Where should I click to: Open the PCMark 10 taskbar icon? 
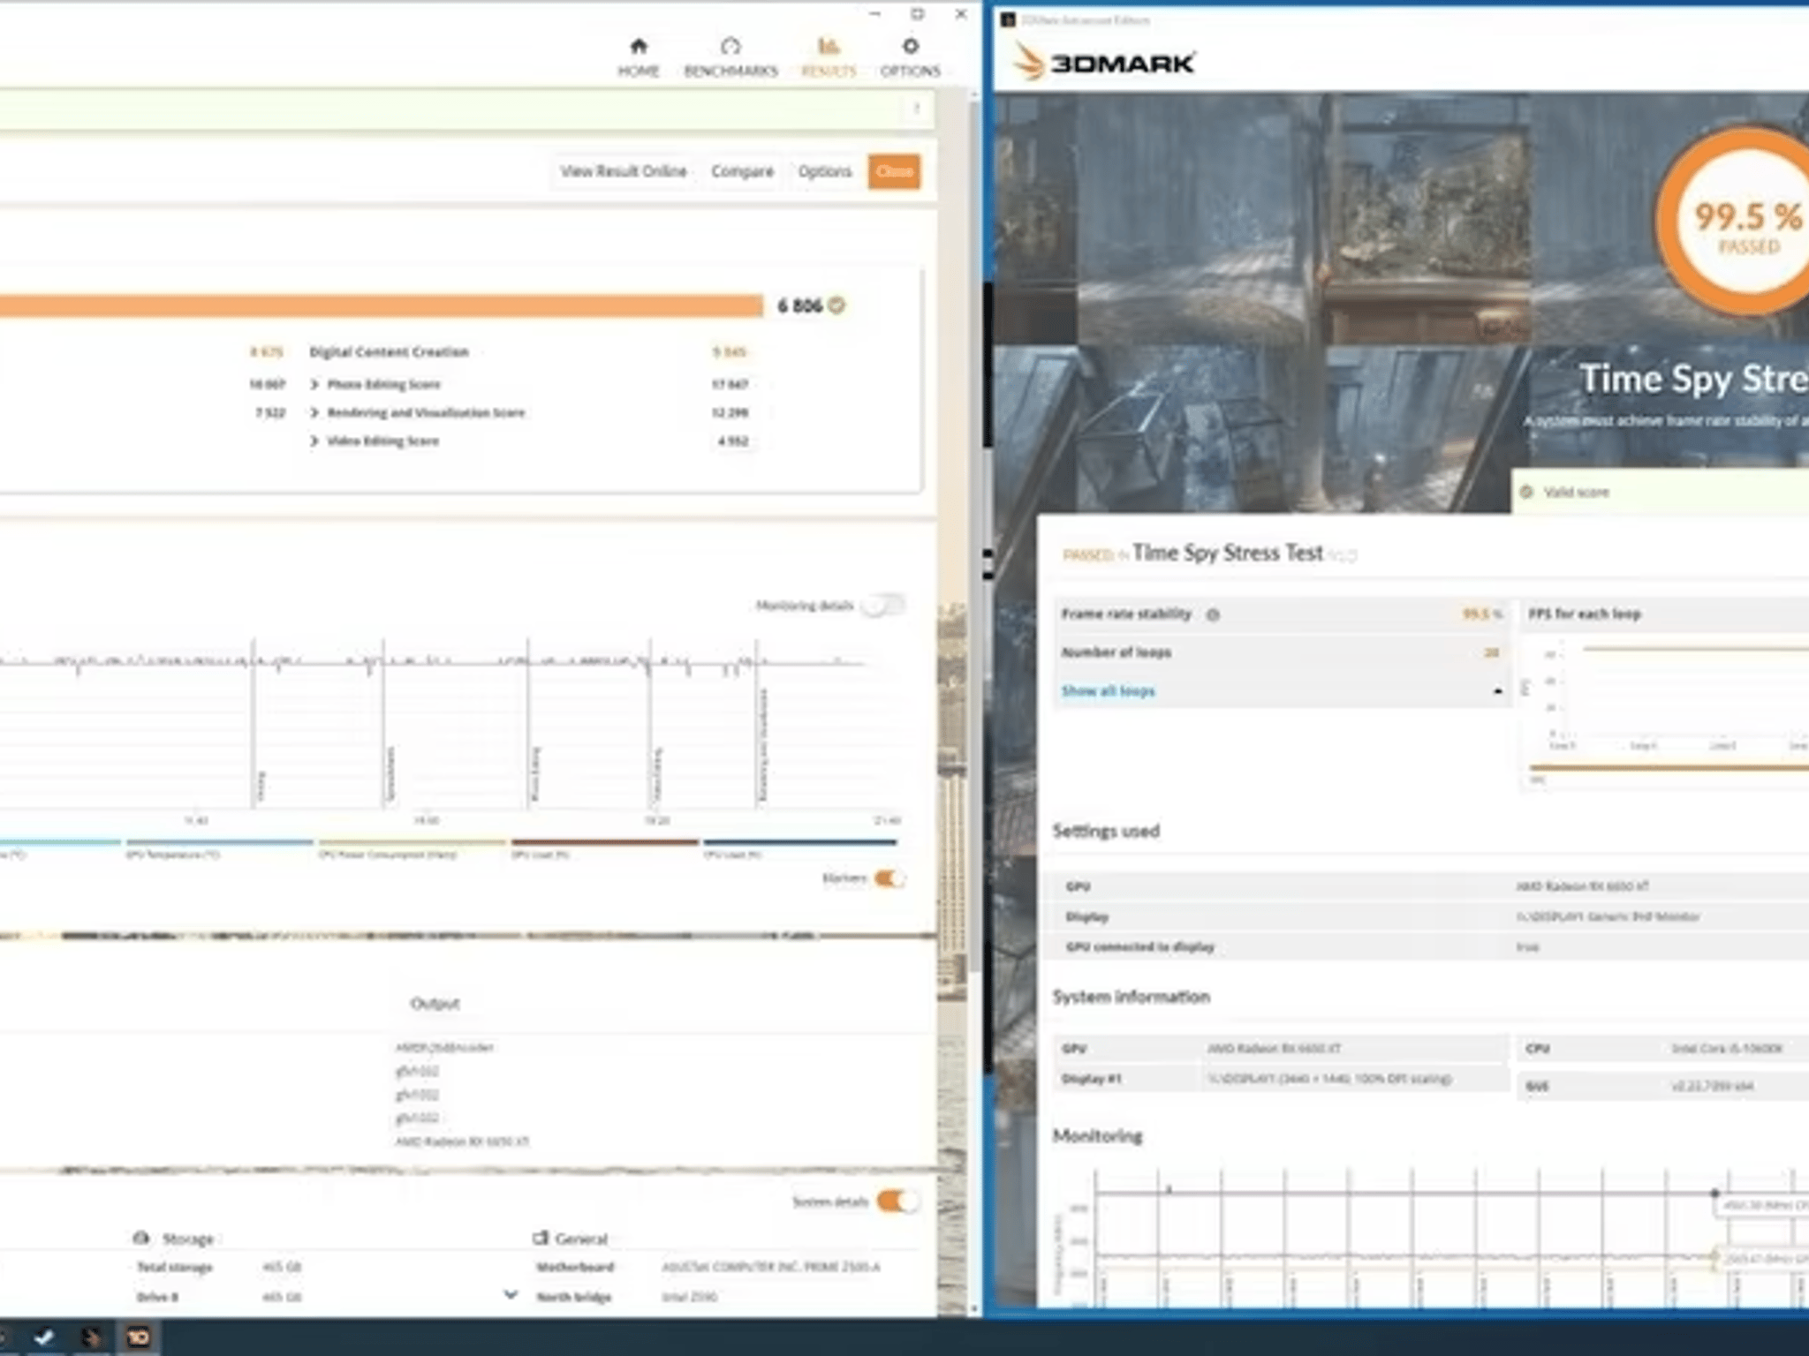(138, 1337)
